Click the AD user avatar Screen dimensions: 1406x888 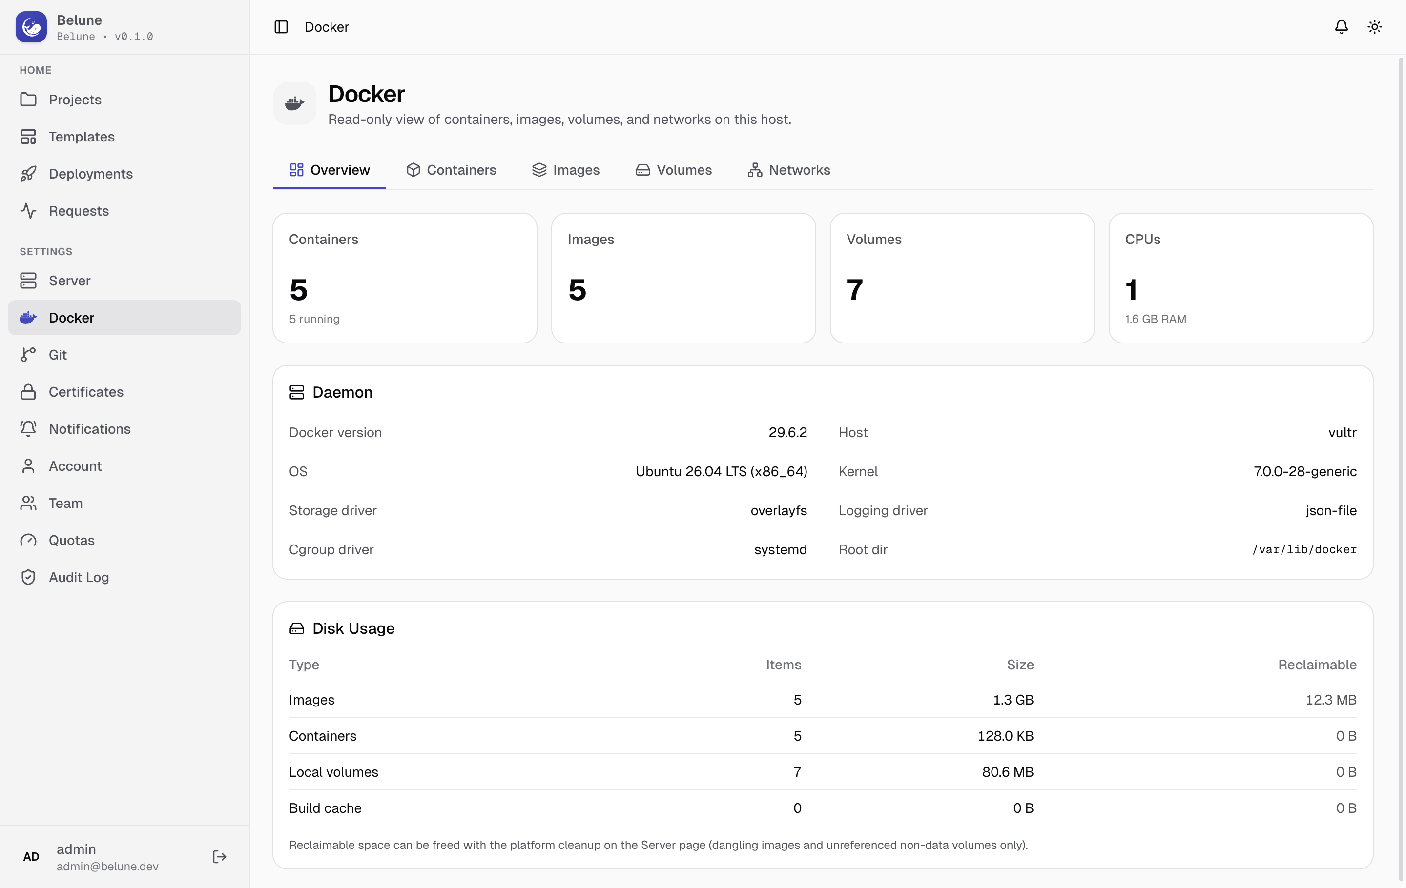coord(31,856)
